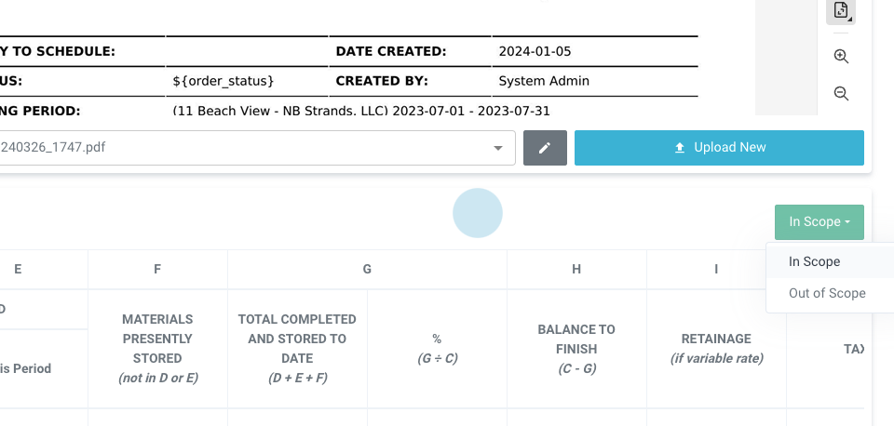Choose In Scope from the menu
The height and width of the screenshot is (426, 894).
click(814, 261)
